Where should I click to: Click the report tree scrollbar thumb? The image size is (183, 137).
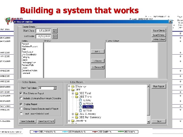pyautogui.click(x=148, y=101)
